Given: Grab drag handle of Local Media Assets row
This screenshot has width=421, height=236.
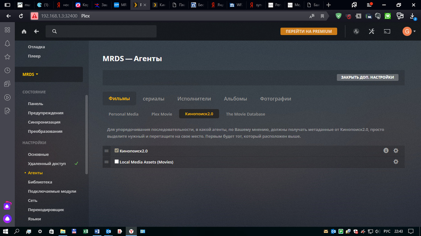Looking at the screenshot, I should pos(107,162).
